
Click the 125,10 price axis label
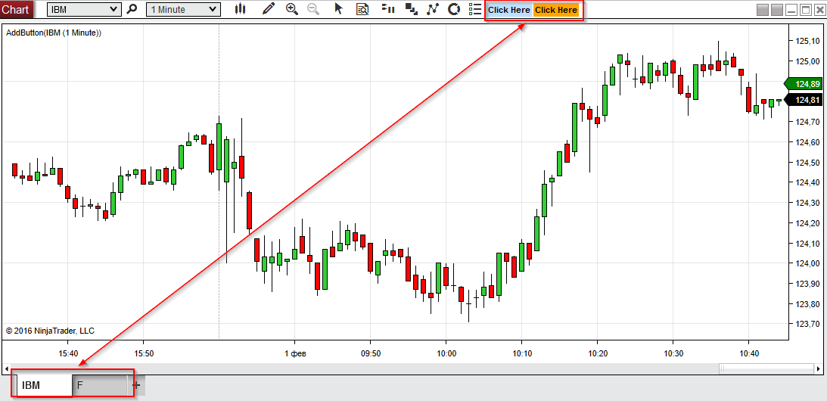coord(807,41)
